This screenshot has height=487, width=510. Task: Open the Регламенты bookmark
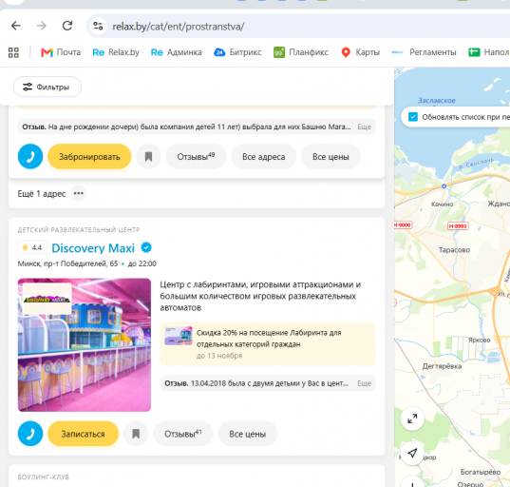tap(424, 52)
